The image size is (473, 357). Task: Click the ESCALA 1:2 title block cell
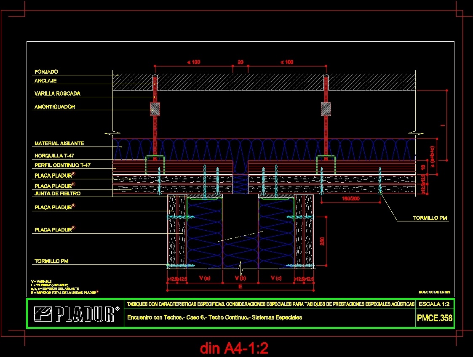click(434, 304)
